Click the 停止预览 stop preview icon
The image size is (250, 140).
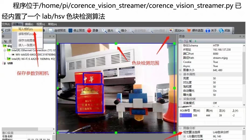click(70, 30)
